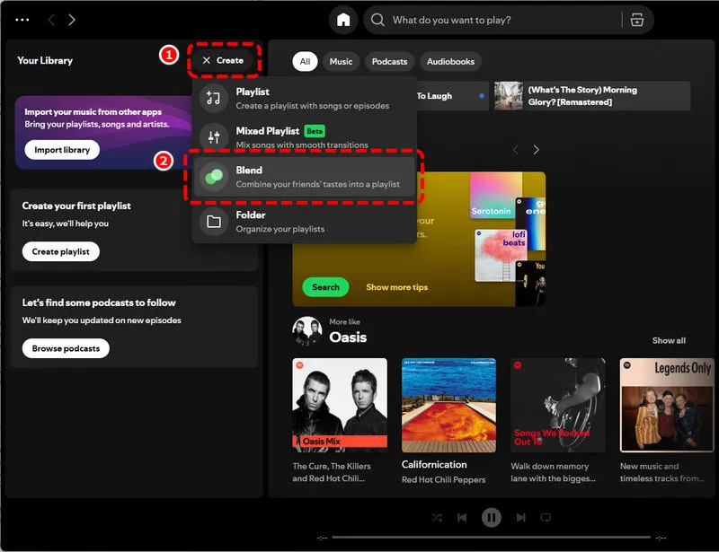Viewport: 719px width, 552px height.
Task: Open the Oasis artist avatar
Action: [307, 331]
